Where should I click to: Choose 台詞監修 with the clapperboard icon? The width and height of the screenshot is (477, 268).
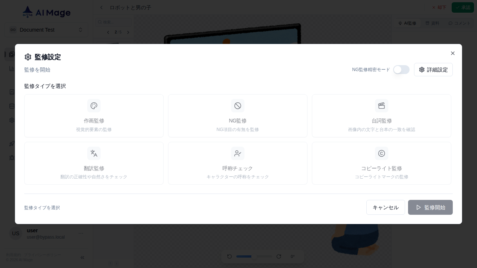[382, 116]
